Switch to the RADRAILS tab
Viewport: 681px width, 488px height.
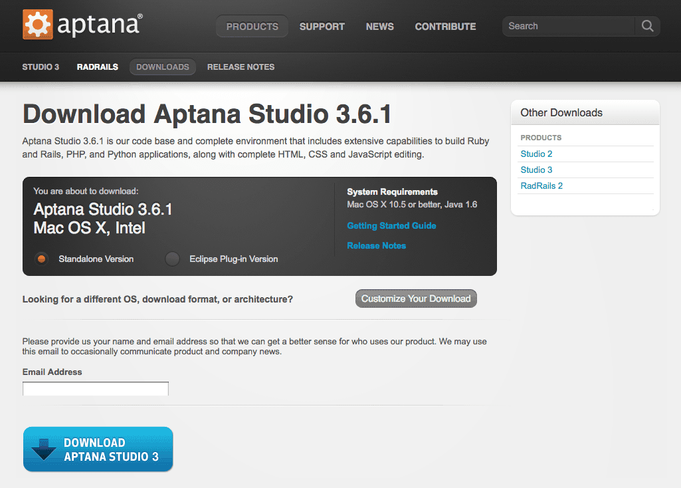[97, 66]
